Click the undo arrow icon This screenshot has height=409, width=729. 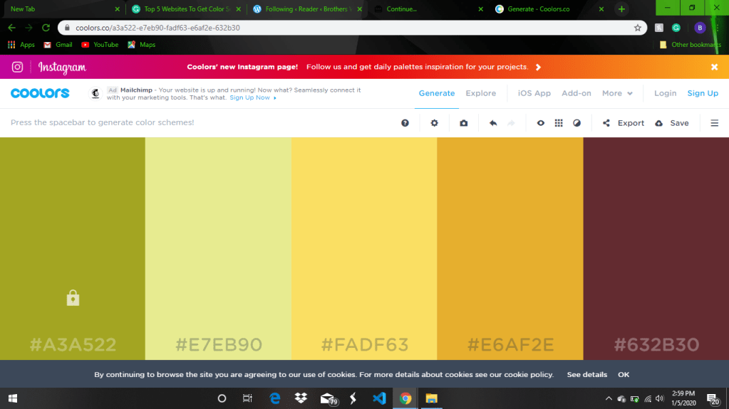click(x=493, y=123)
